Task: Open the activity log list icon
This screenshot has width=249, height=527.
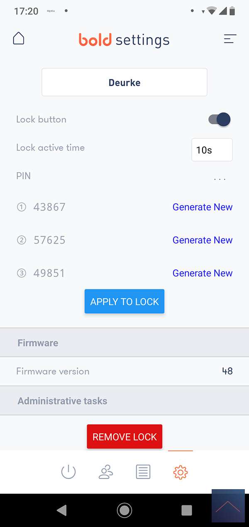Action: coord(143,472)
